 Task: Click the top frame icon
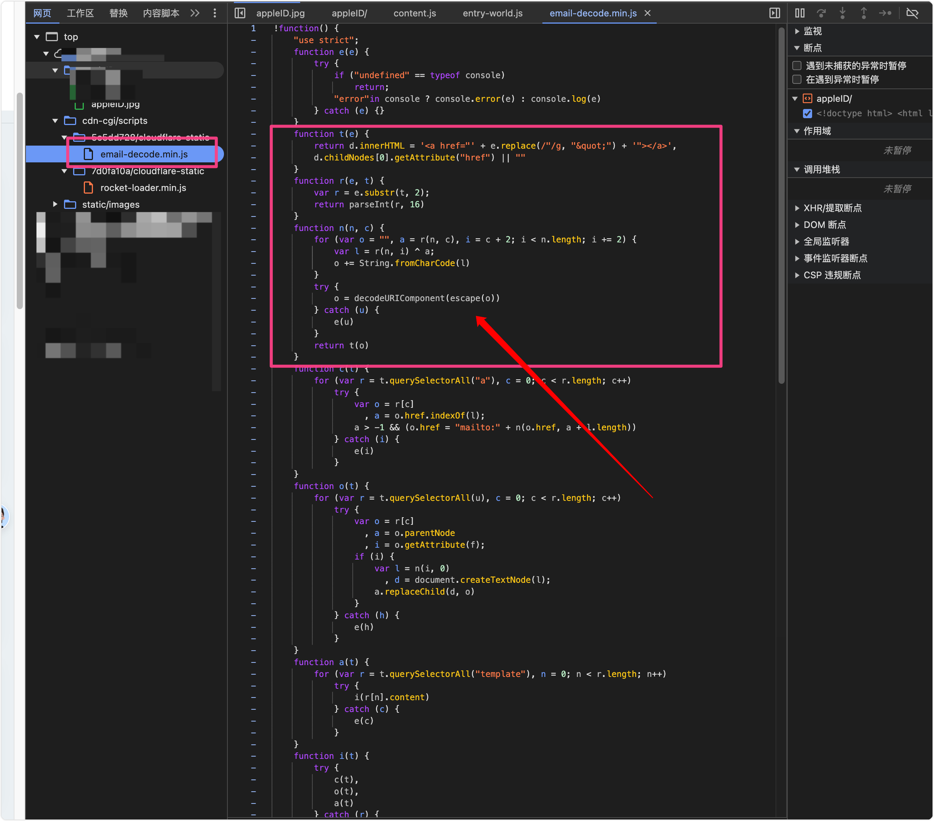click(x=52, y=37)
